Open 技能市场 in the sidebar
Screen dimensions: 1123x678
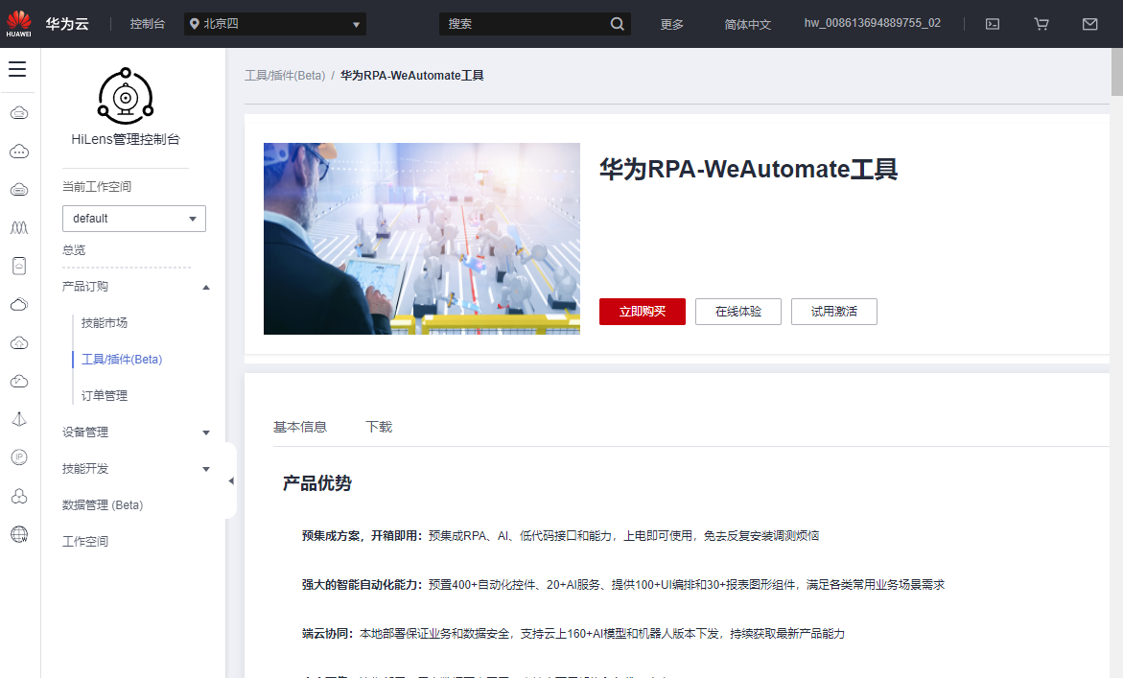(105, 323)
